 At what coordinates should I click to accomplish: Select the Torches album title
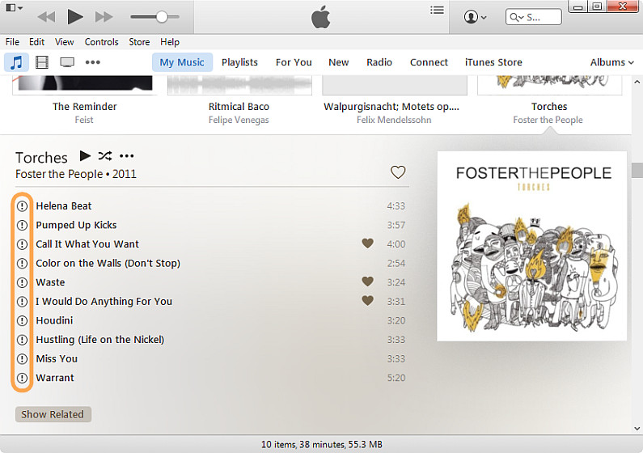click(x=549, y=107)
